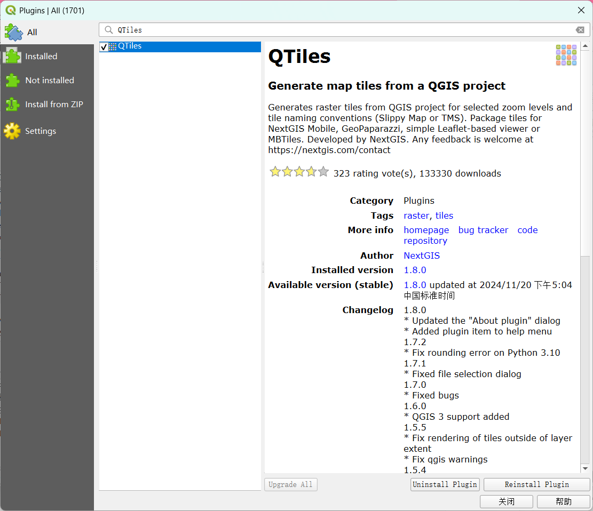Open the code repository link
Screen dimensions: 593x511
coord(527,230)
